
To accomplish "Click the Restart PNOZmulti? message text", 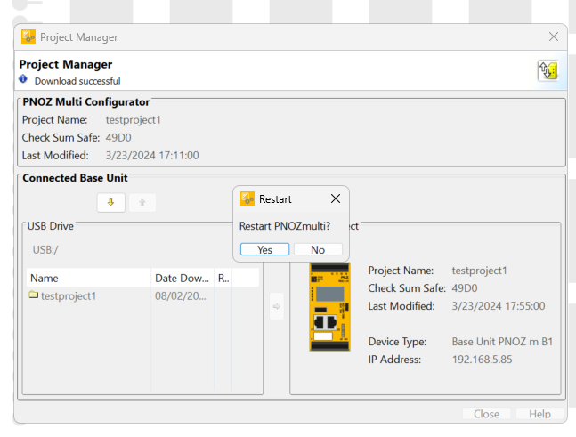I will pyautogui.click(x=285, y=226).
